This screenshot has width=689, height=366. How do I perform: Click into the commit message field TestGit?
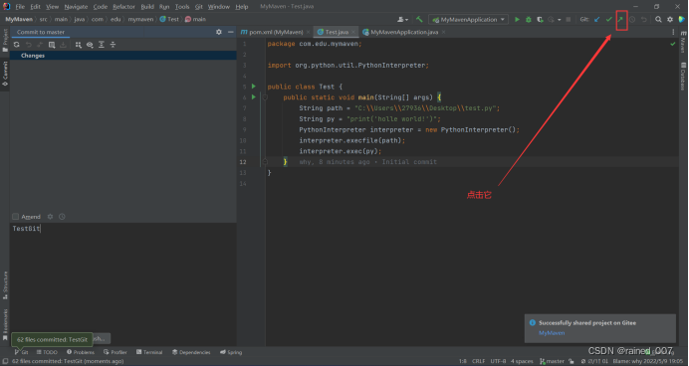tap(123, 276)
